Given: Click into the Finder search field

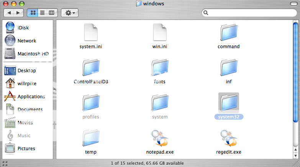Looking at the screenshot, I should pos(249,13).
